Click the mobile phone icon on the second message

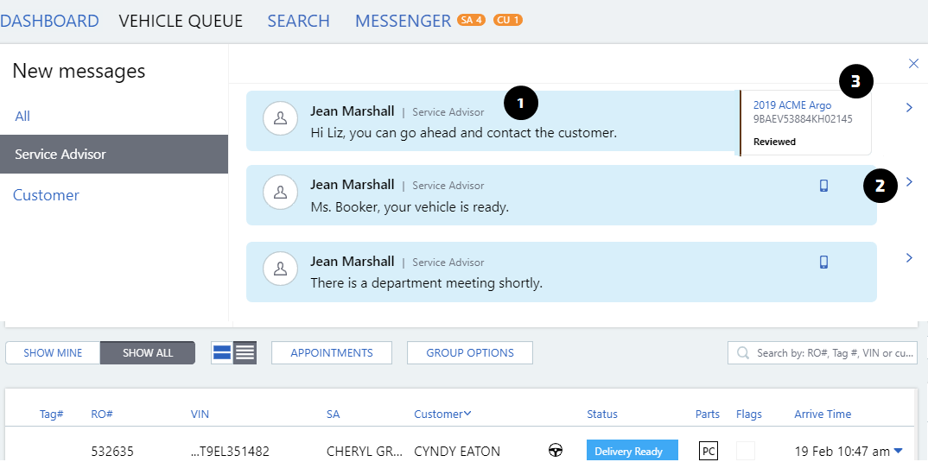(x=823, y=186)
